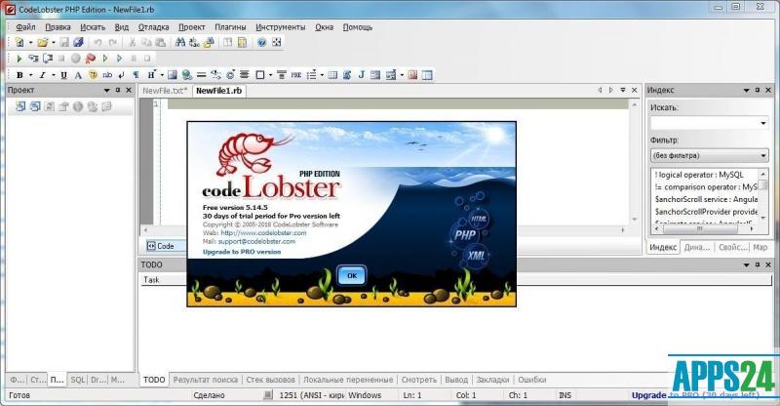Screen dimensions: 780x406
Task: Open TODO panel options dropdown arrow
Action: tap(746, 265)
